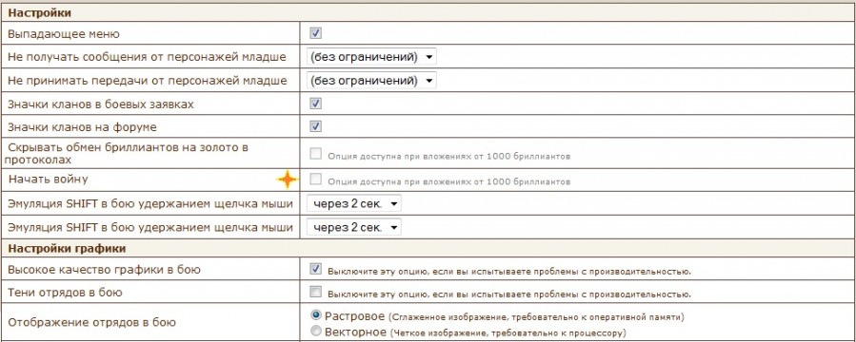Uncheck Значки кланов в боевых заявках checkbox
856x342 pixels.
coord(315,104)
